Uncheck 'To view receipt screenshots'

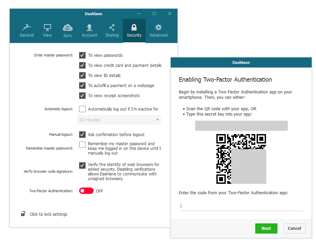coord(82,95)
